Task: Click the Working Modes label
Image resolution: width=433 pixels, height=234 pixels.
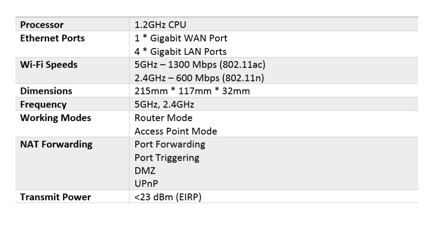Action: [55, 118]
